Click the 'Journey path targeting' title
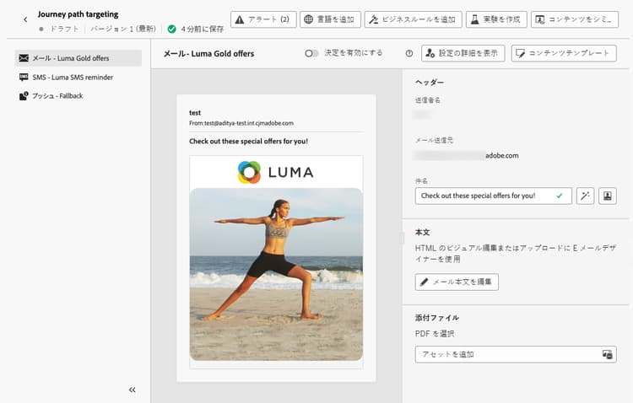Screen dimensions: 633x403 (x=78, y=14)
